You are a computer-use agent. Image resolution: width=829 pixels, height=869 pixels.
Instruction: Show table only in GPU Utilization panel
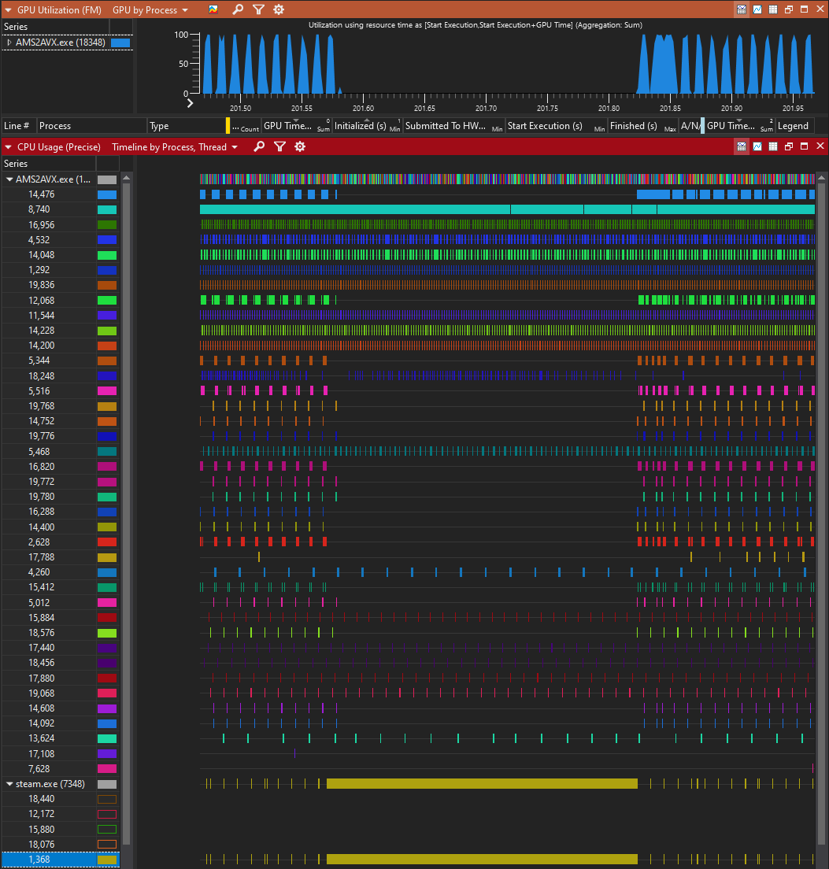coord(773,9)
